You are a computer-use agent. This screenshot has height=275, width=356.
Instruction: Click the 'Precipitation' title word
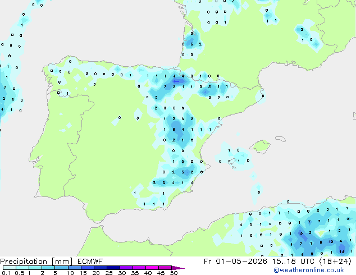(24, 262)
